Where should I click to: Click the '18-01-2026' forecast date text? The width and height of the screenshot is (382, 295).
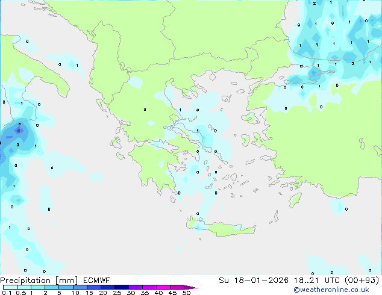click(261, 281)
